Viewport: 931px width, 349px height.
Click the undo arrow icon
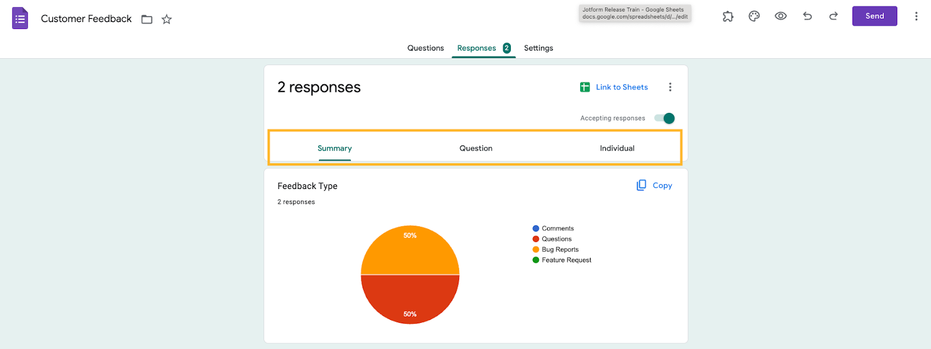click(807, 16)
